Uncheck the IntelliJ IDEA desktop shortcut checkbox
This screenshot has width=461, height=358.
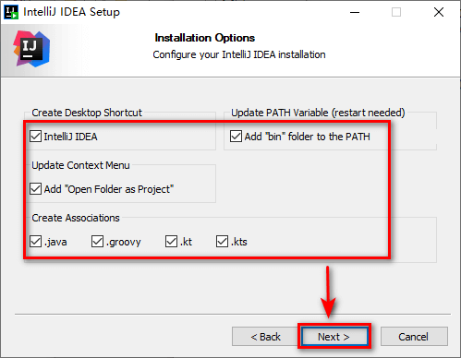35,137
